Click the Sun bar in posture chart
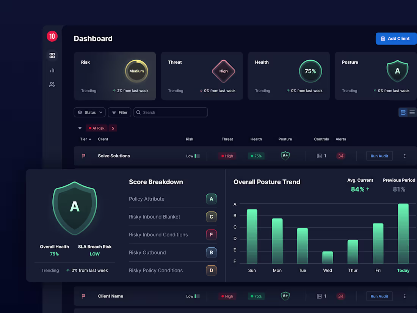 click(x=252, y=236)
